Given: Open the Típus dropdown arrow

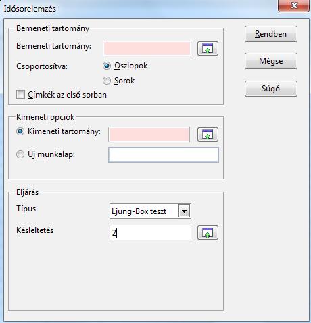Looking at the screenshot, I should (x=185, y=211).
